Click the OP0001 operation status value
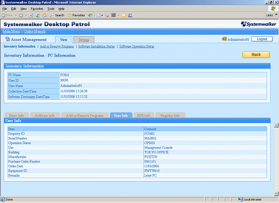279x203 pixels. coord(150,143)
